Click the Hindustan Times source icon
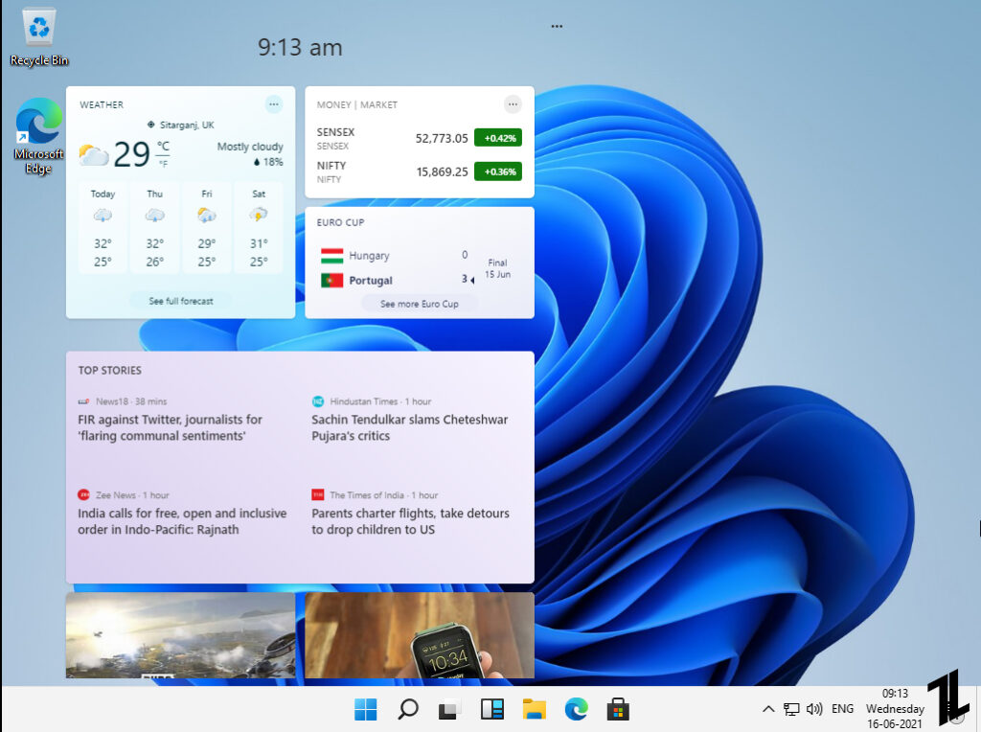981x732 pixels. (x=318, y=401)
